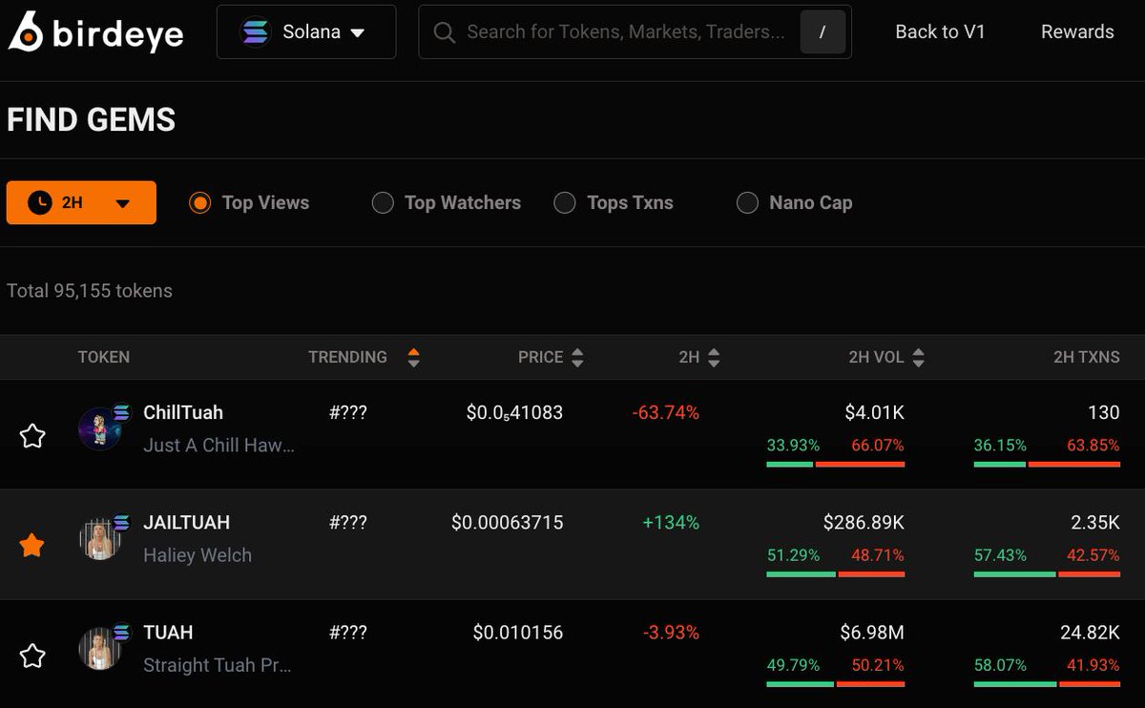Click the Total 95,155 tokens count
1145x708 pixels.
point(90,291)
